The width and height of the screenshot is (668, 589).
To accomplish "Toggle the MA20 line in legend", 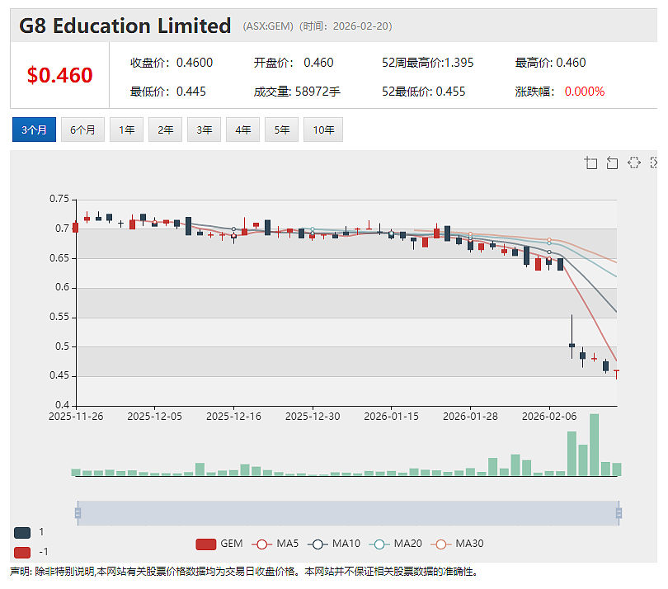I will 395,544.
